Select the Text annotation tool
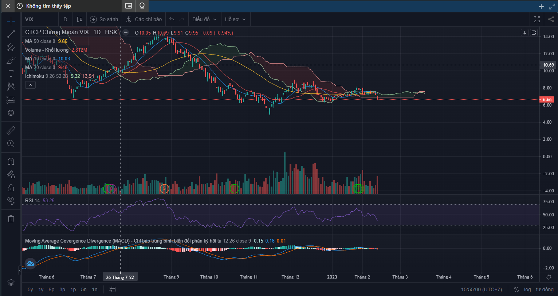Viewport: 558px width, 296px height. tap(11, 73)
